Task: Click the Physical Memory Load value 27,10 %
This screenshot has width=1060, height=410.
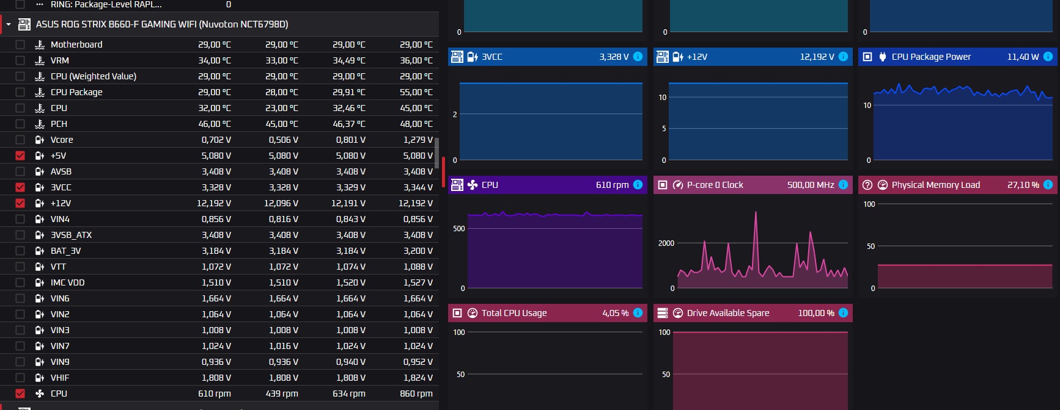Action: pos(1023,185)
